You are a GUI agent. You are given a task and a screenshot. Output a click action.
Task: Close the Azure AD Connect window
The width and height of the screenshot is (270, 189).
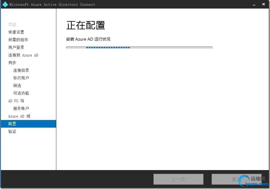264,4
